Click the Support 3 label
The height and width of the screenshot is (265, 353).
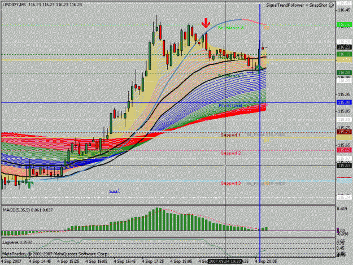(x=230, y=183)
